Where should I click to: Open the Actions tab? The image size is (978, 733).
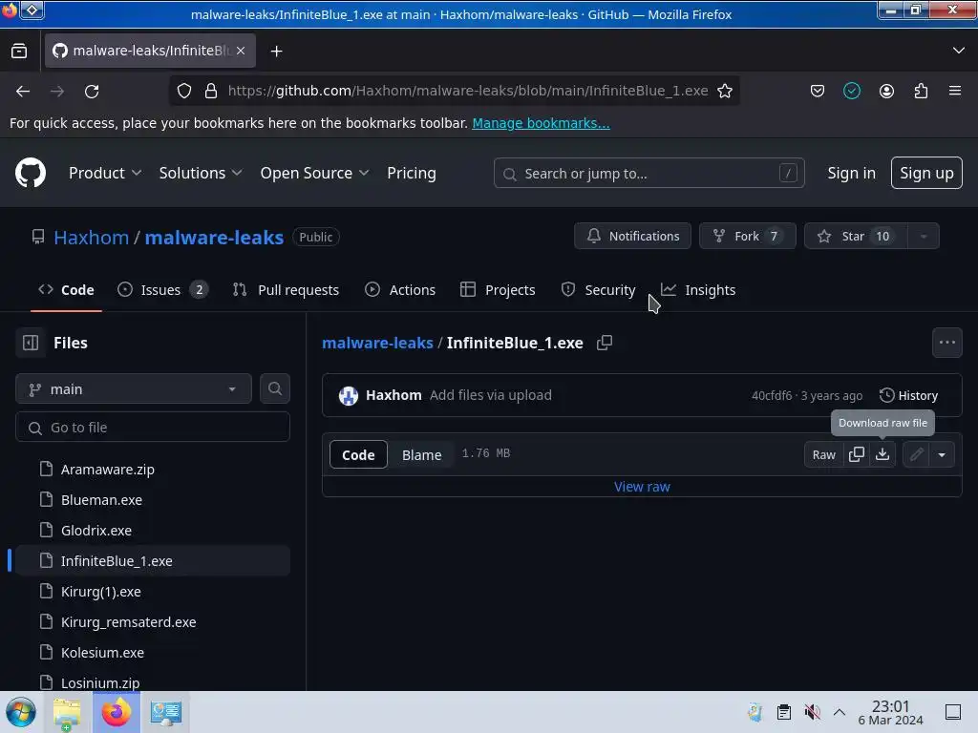(x=400, y=290)
